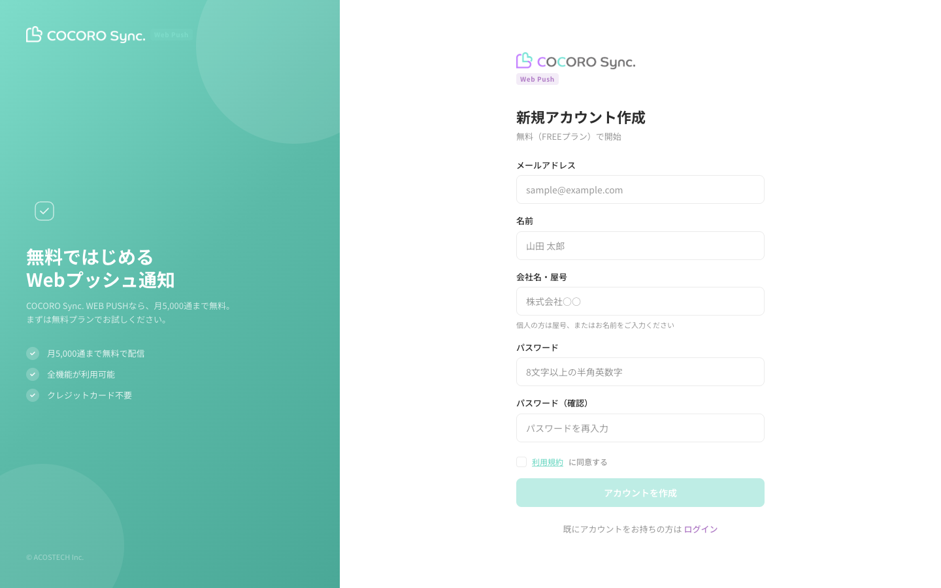Viewport: 941px width, 588px height.
Task: Click check icon beside 全機能が利用可能
Action: pos(33,374)
